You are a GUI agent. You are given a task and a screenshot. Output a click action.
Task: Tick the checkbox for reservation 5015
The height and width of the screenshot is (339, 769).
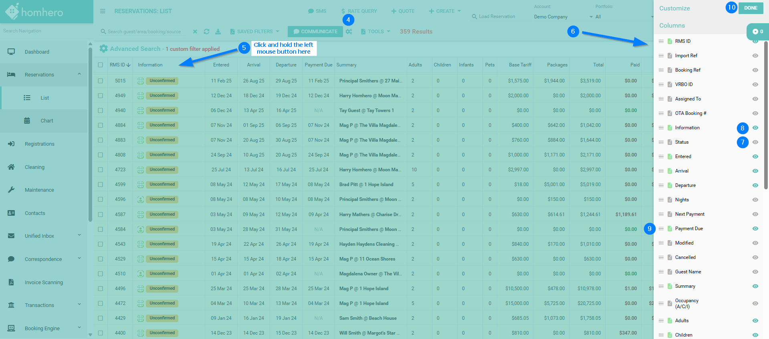pos(101,81)
